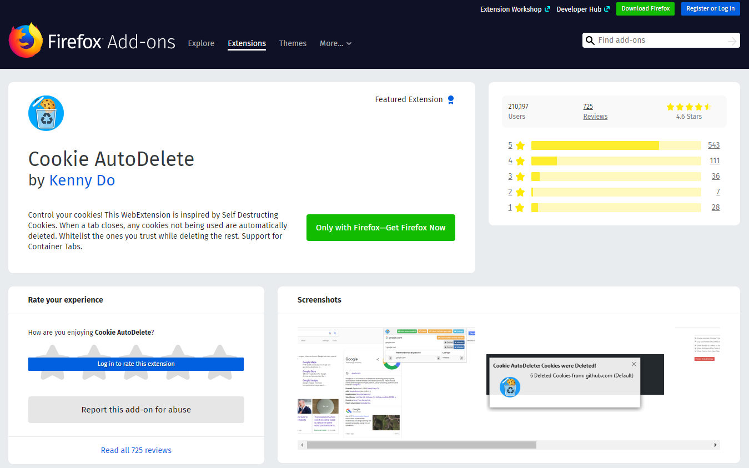Screen dimensions: 749x468
Task: Click the 1 rating label link
Action: click(x=510, y=208)
